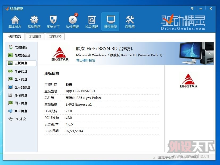
Task: Select 存储信息 in the sidebar
Action: click(21, 95)
